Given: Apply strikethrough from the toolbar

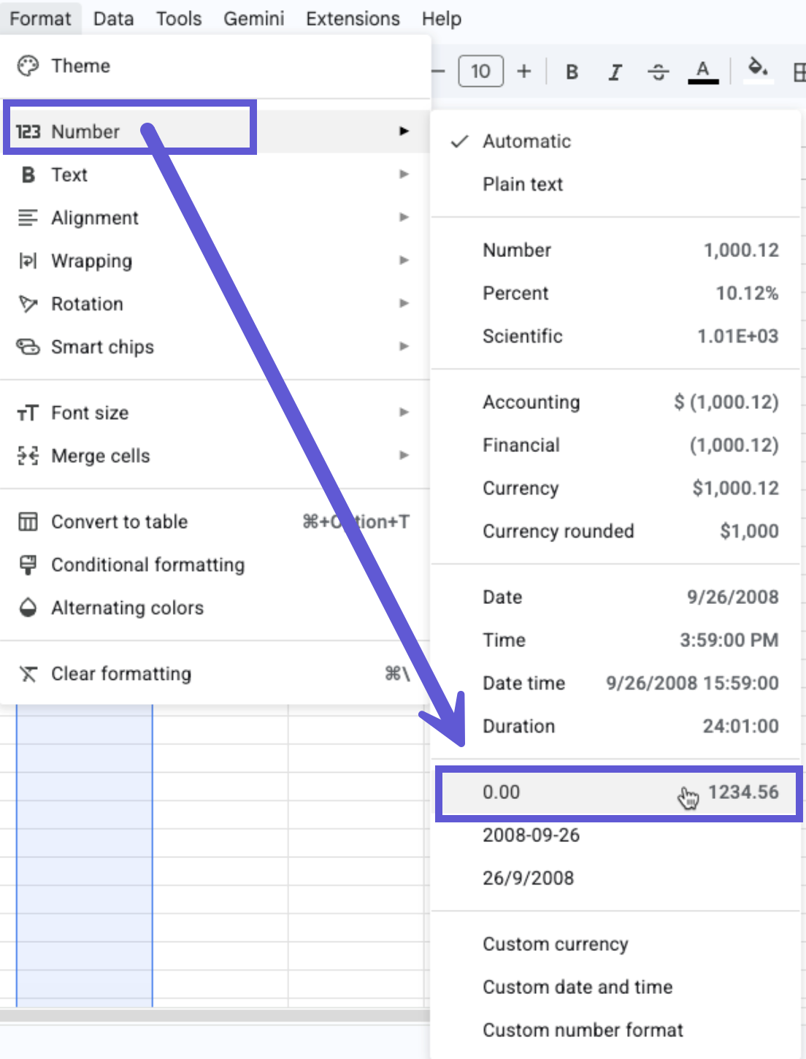Looking at the screenshot, I should [659, 72].
